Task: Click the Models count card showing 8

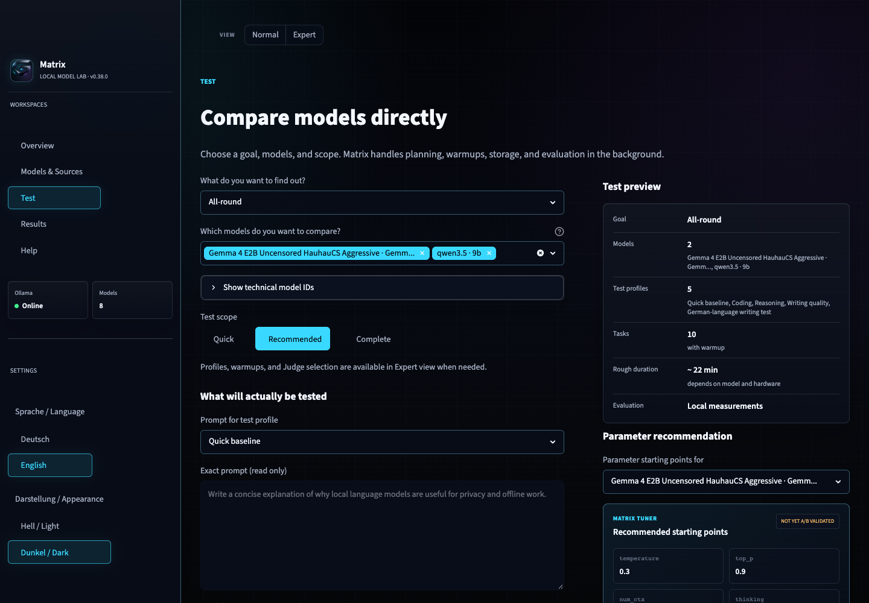Action: pos(132,300)
